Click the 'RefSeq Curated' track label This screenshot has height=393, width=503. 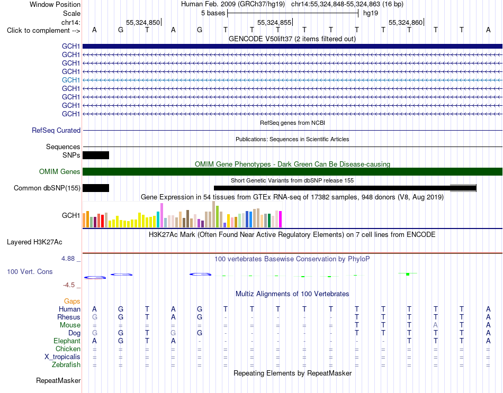click(56, 131)
